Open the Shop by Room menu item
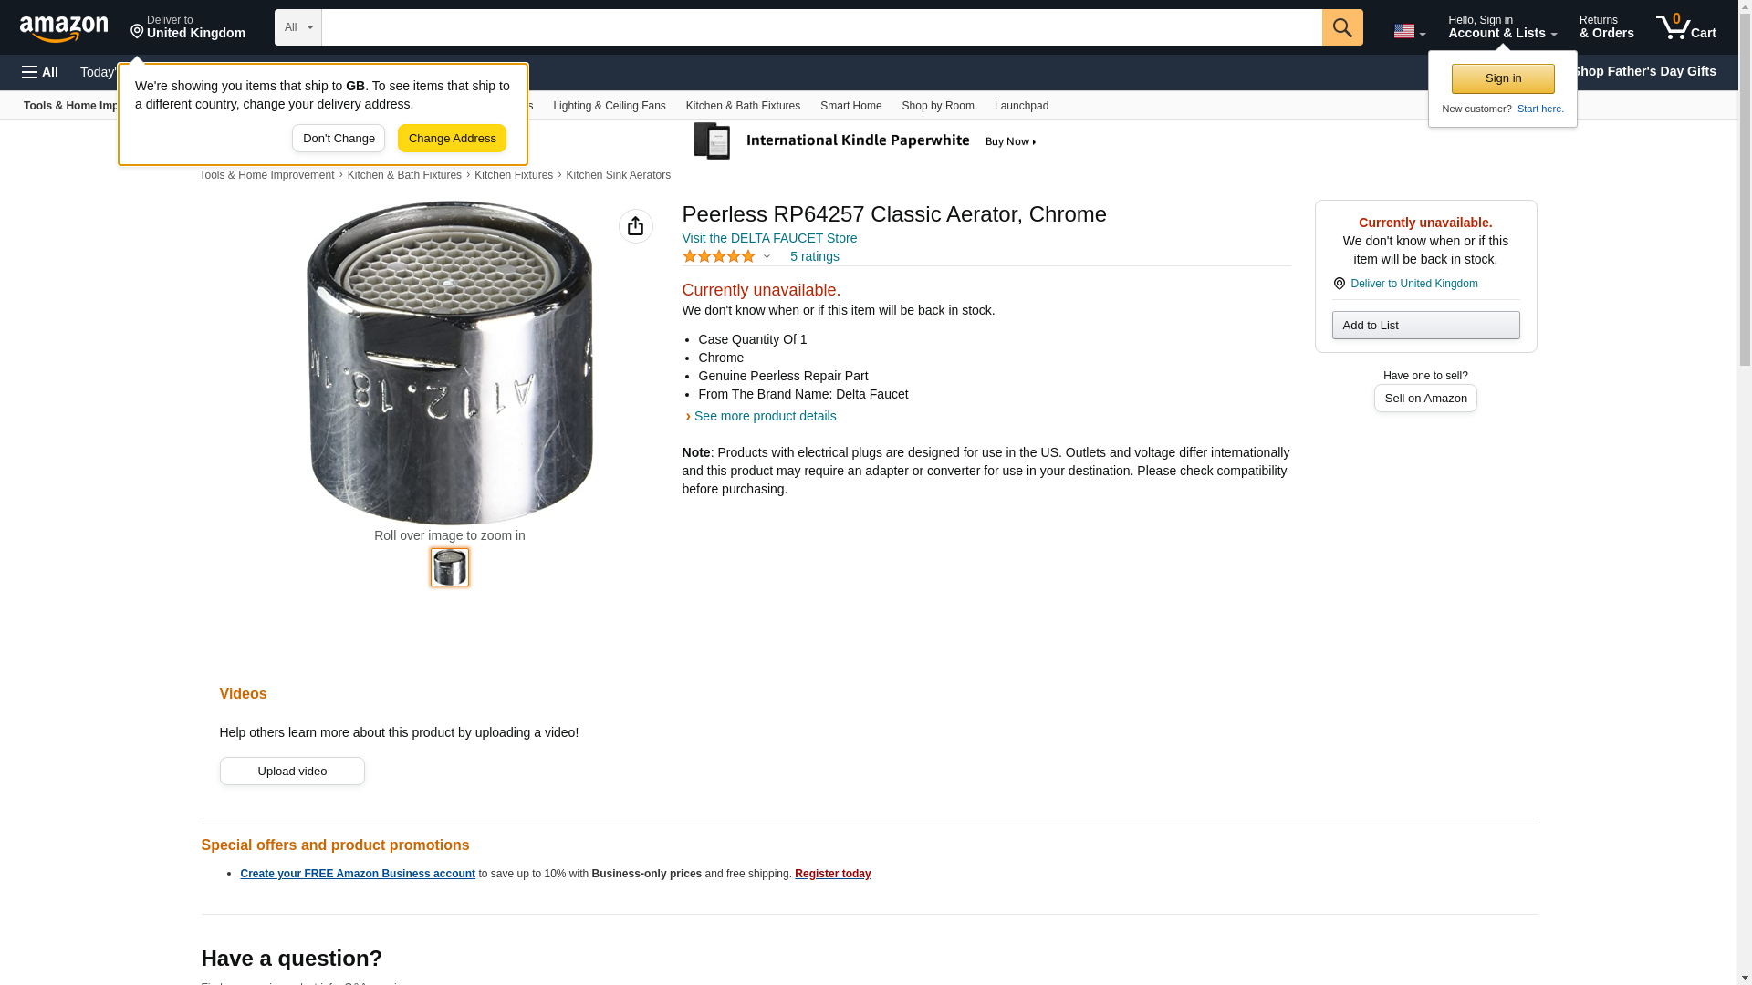This screenshot has height=985, width=1752. click(937, 106)
